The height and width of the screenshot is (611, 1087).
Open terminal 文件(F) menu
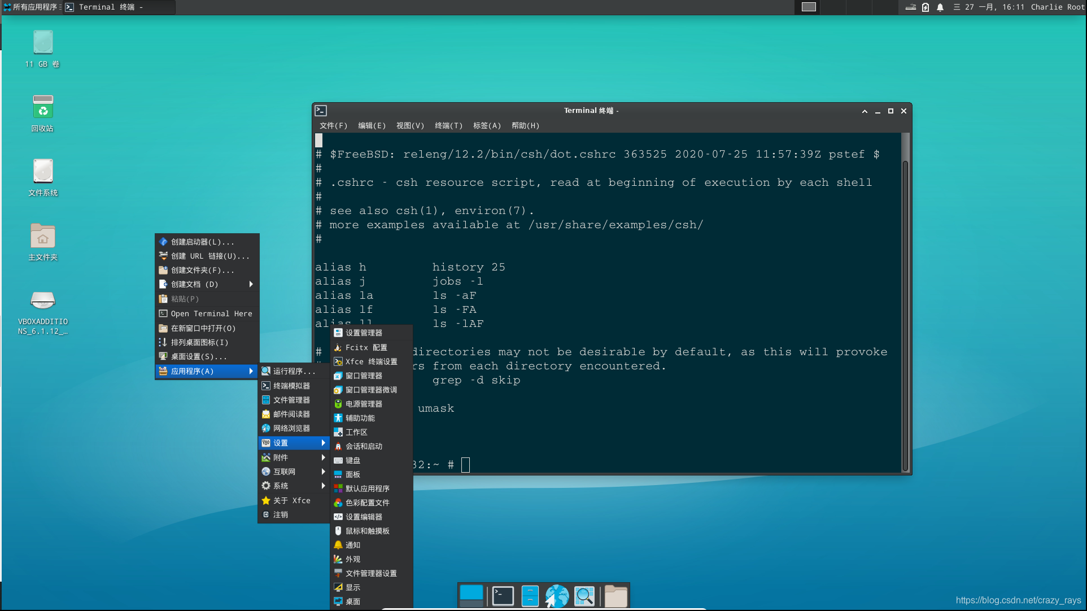tap(333, 125)
